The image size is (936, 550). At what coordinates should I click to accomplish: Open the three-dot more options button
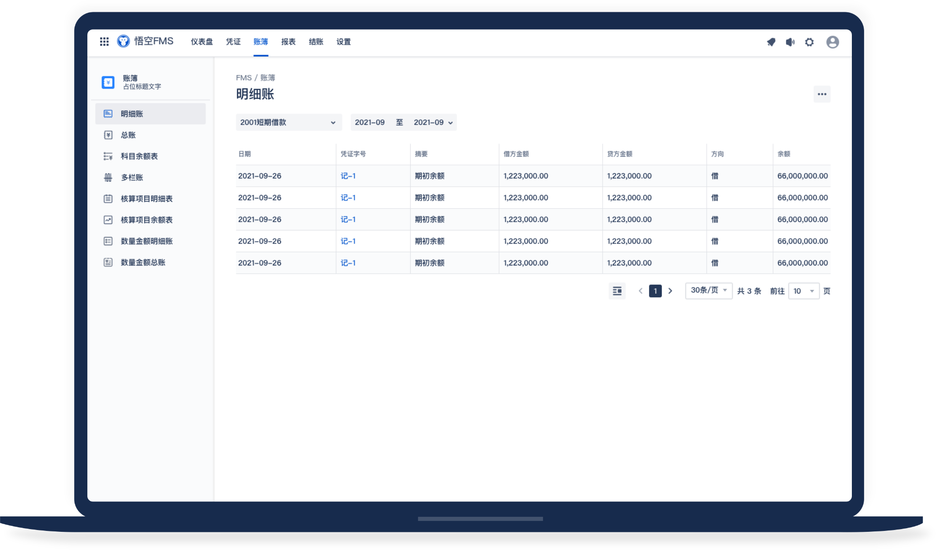pos(821,94)
